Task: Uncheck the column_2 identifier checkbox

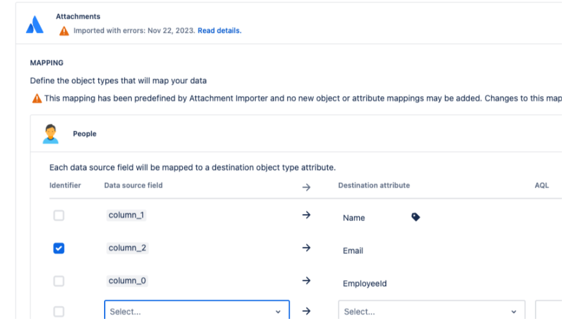Action: (x=59, y=248)
